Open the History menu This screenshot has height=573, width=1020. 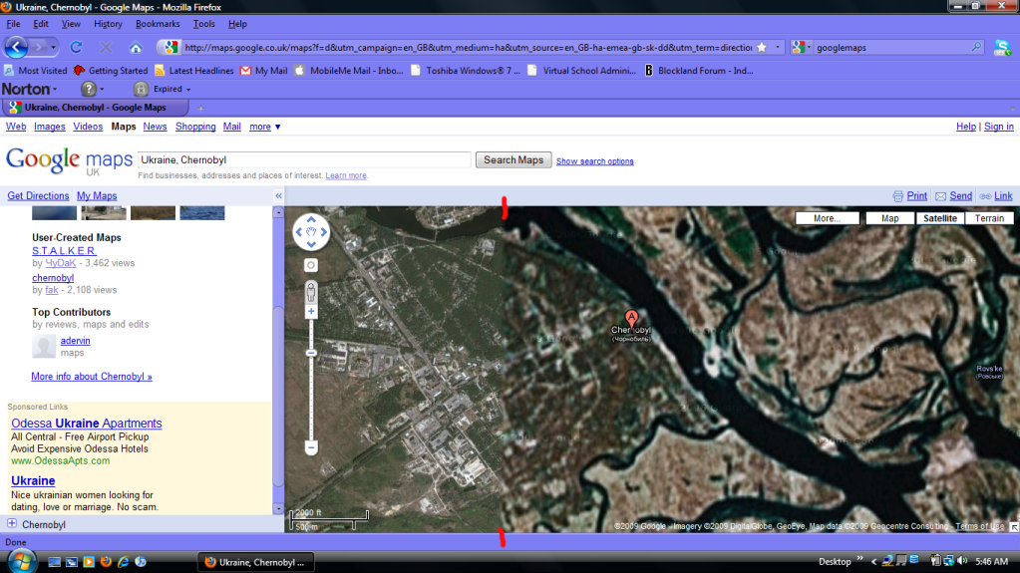tap(108, 23)
